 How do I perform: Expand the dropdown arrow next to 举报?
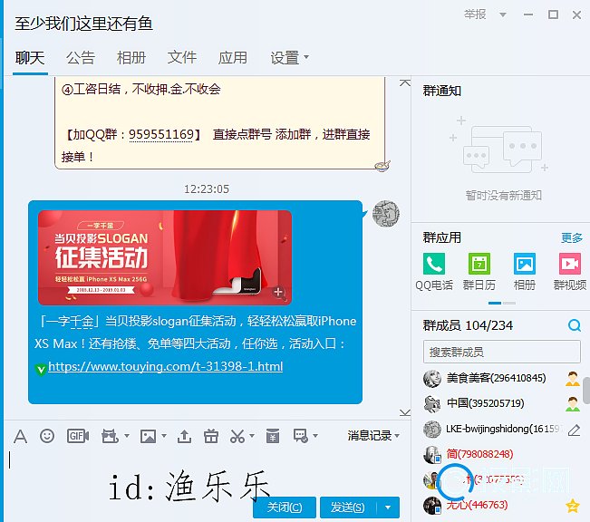(503, 15)
